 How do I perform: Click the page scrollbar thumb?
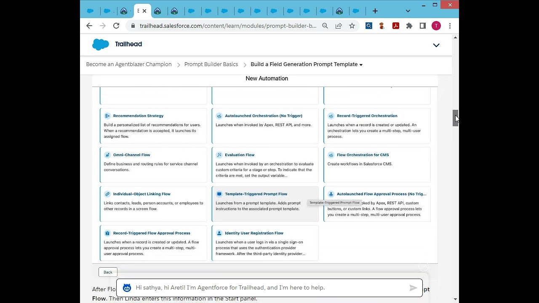(x=455, y=118)
